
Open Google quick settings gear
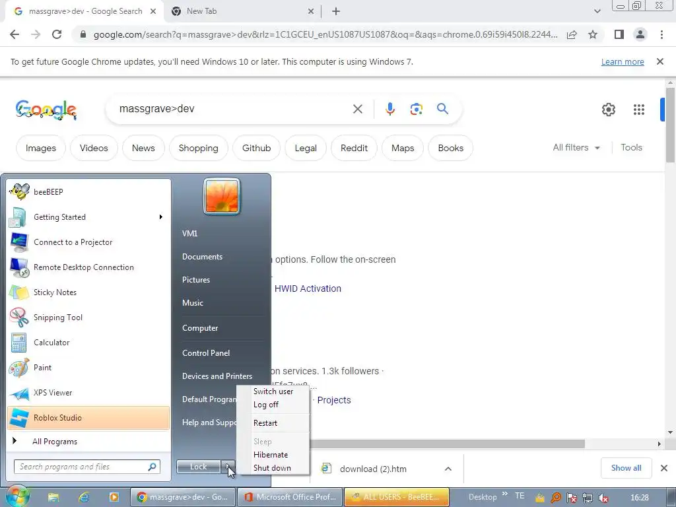coord(608,110)
